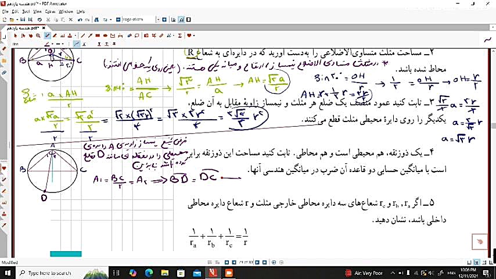The image size is (496, 279).
Task: Select the Lasso tool
Action: tap(137, 35)
